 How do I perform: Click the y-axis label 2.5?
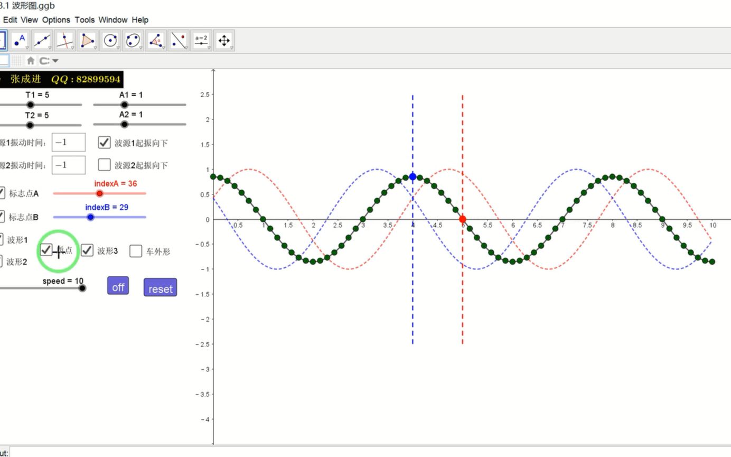click(205, 95)
